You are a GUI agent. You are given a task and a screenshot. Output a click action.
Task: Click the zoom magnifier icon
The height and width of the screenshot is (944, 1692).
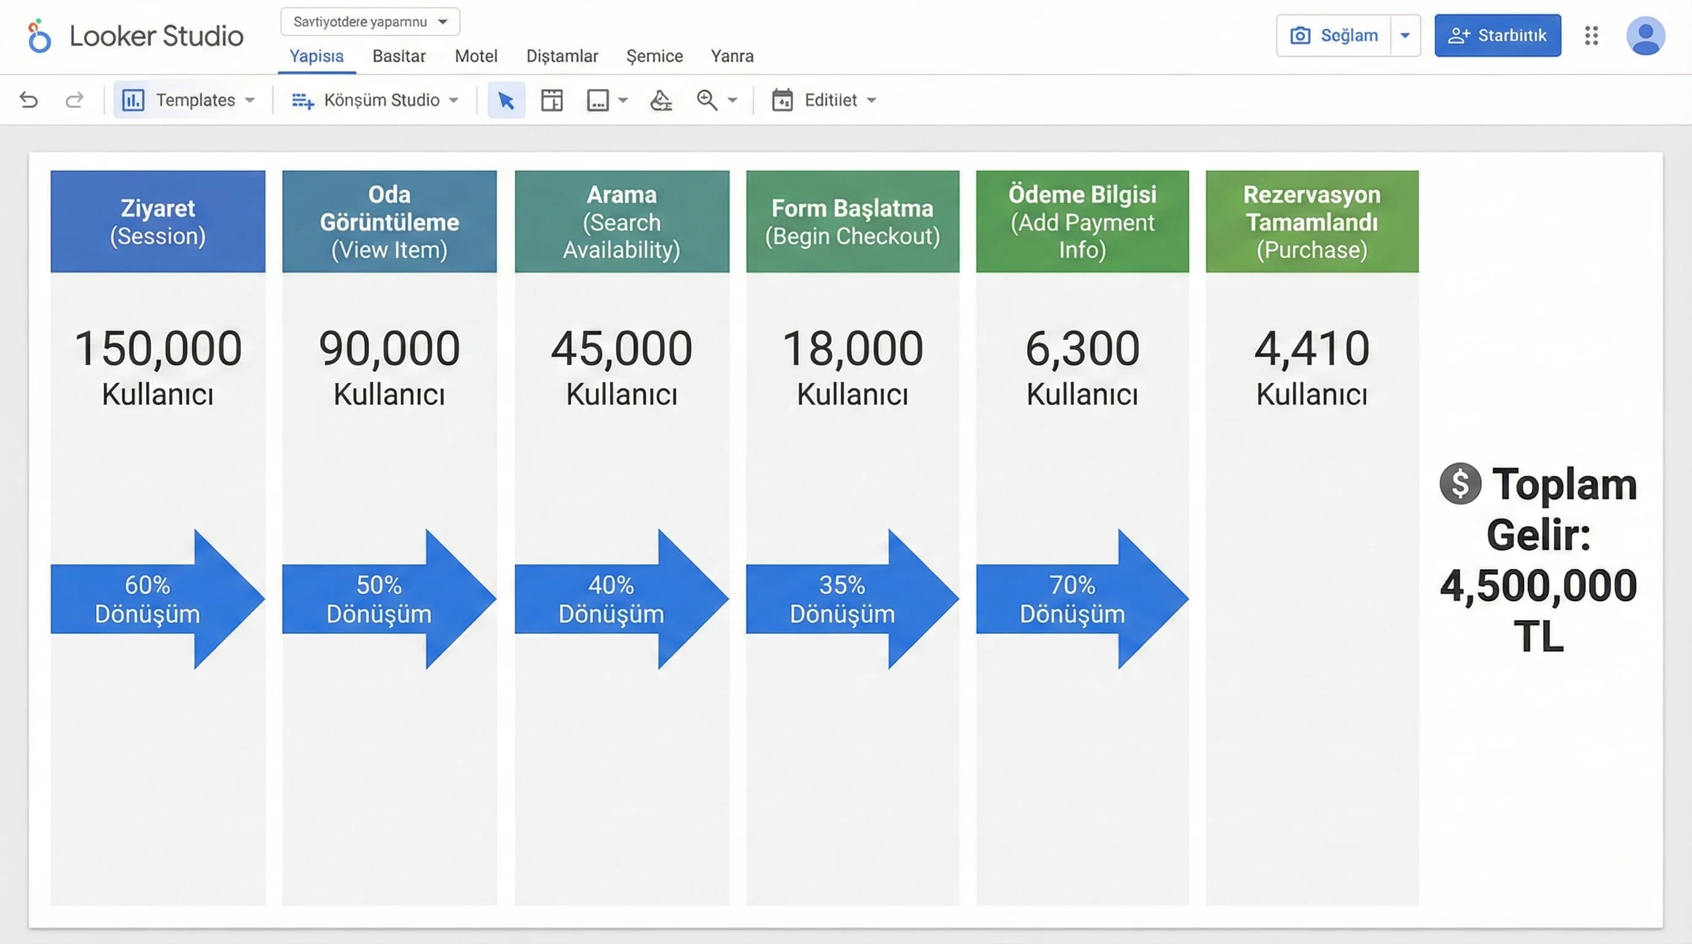[x=707, y=100]
